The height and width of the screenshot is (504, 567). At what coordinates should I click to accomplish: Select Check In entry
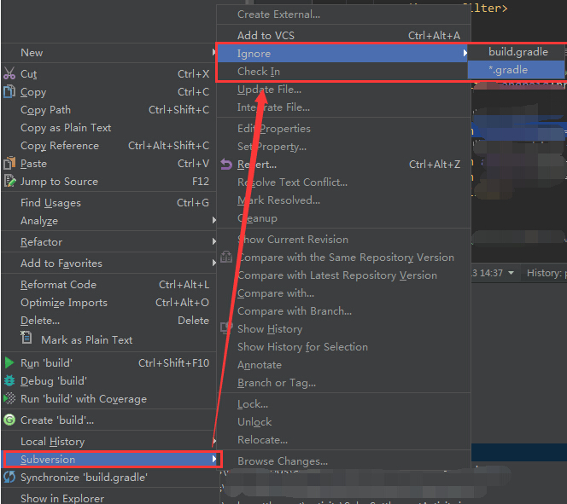(342, 72)
